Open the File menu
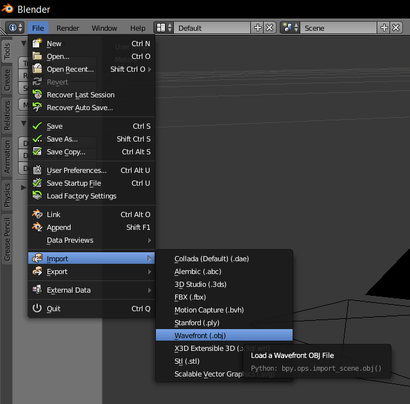Screen dimensions: 410x404 [38, 28]
